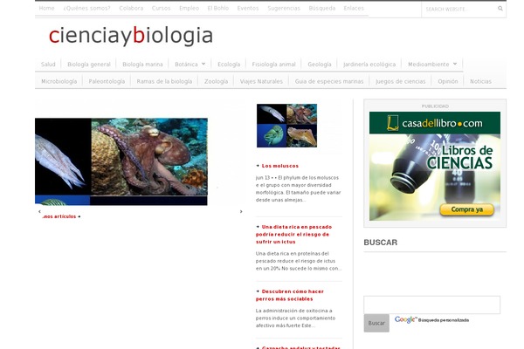
Task: Click the Buscar button
Action: [x=376, y=323]
